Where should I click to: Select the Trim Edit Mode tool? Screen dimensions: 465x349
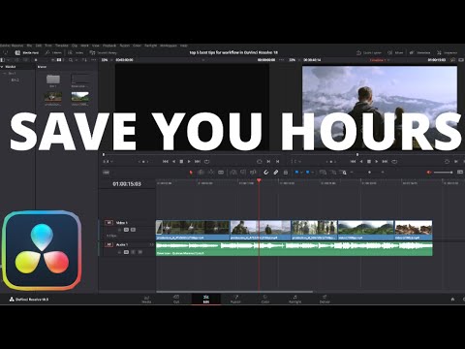click(x=201, y=173)
